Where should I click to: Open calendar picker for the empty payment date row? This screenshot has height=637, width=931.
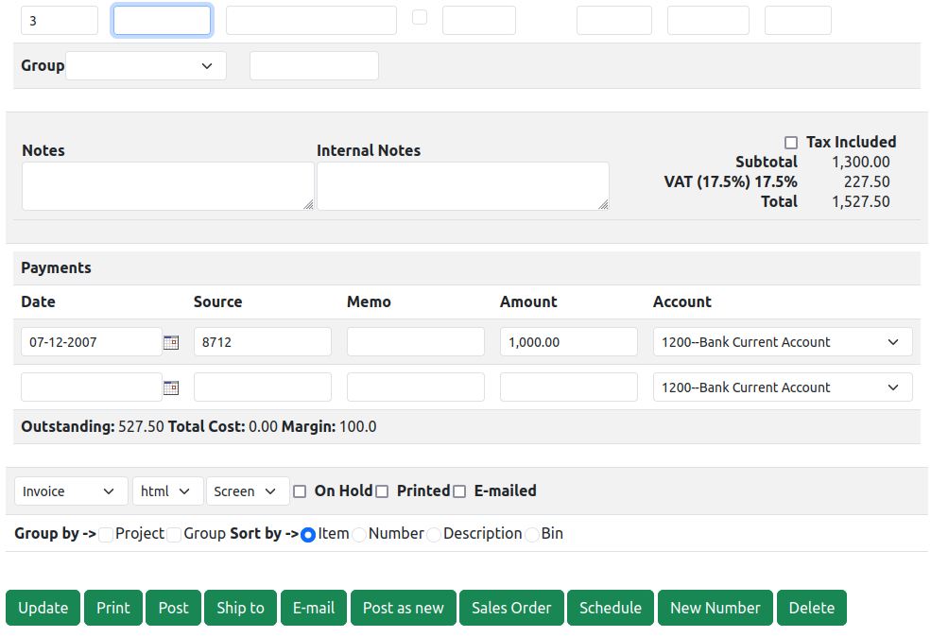(171, 387)
